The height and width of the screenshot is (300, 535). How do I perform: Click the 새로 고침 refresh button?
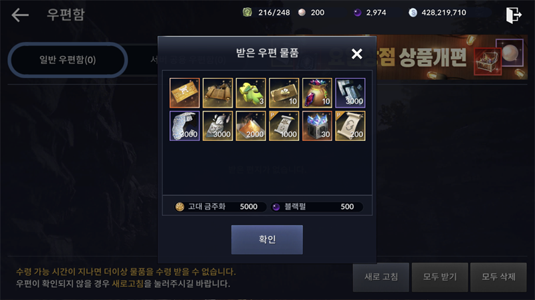[x=381, y=277]
